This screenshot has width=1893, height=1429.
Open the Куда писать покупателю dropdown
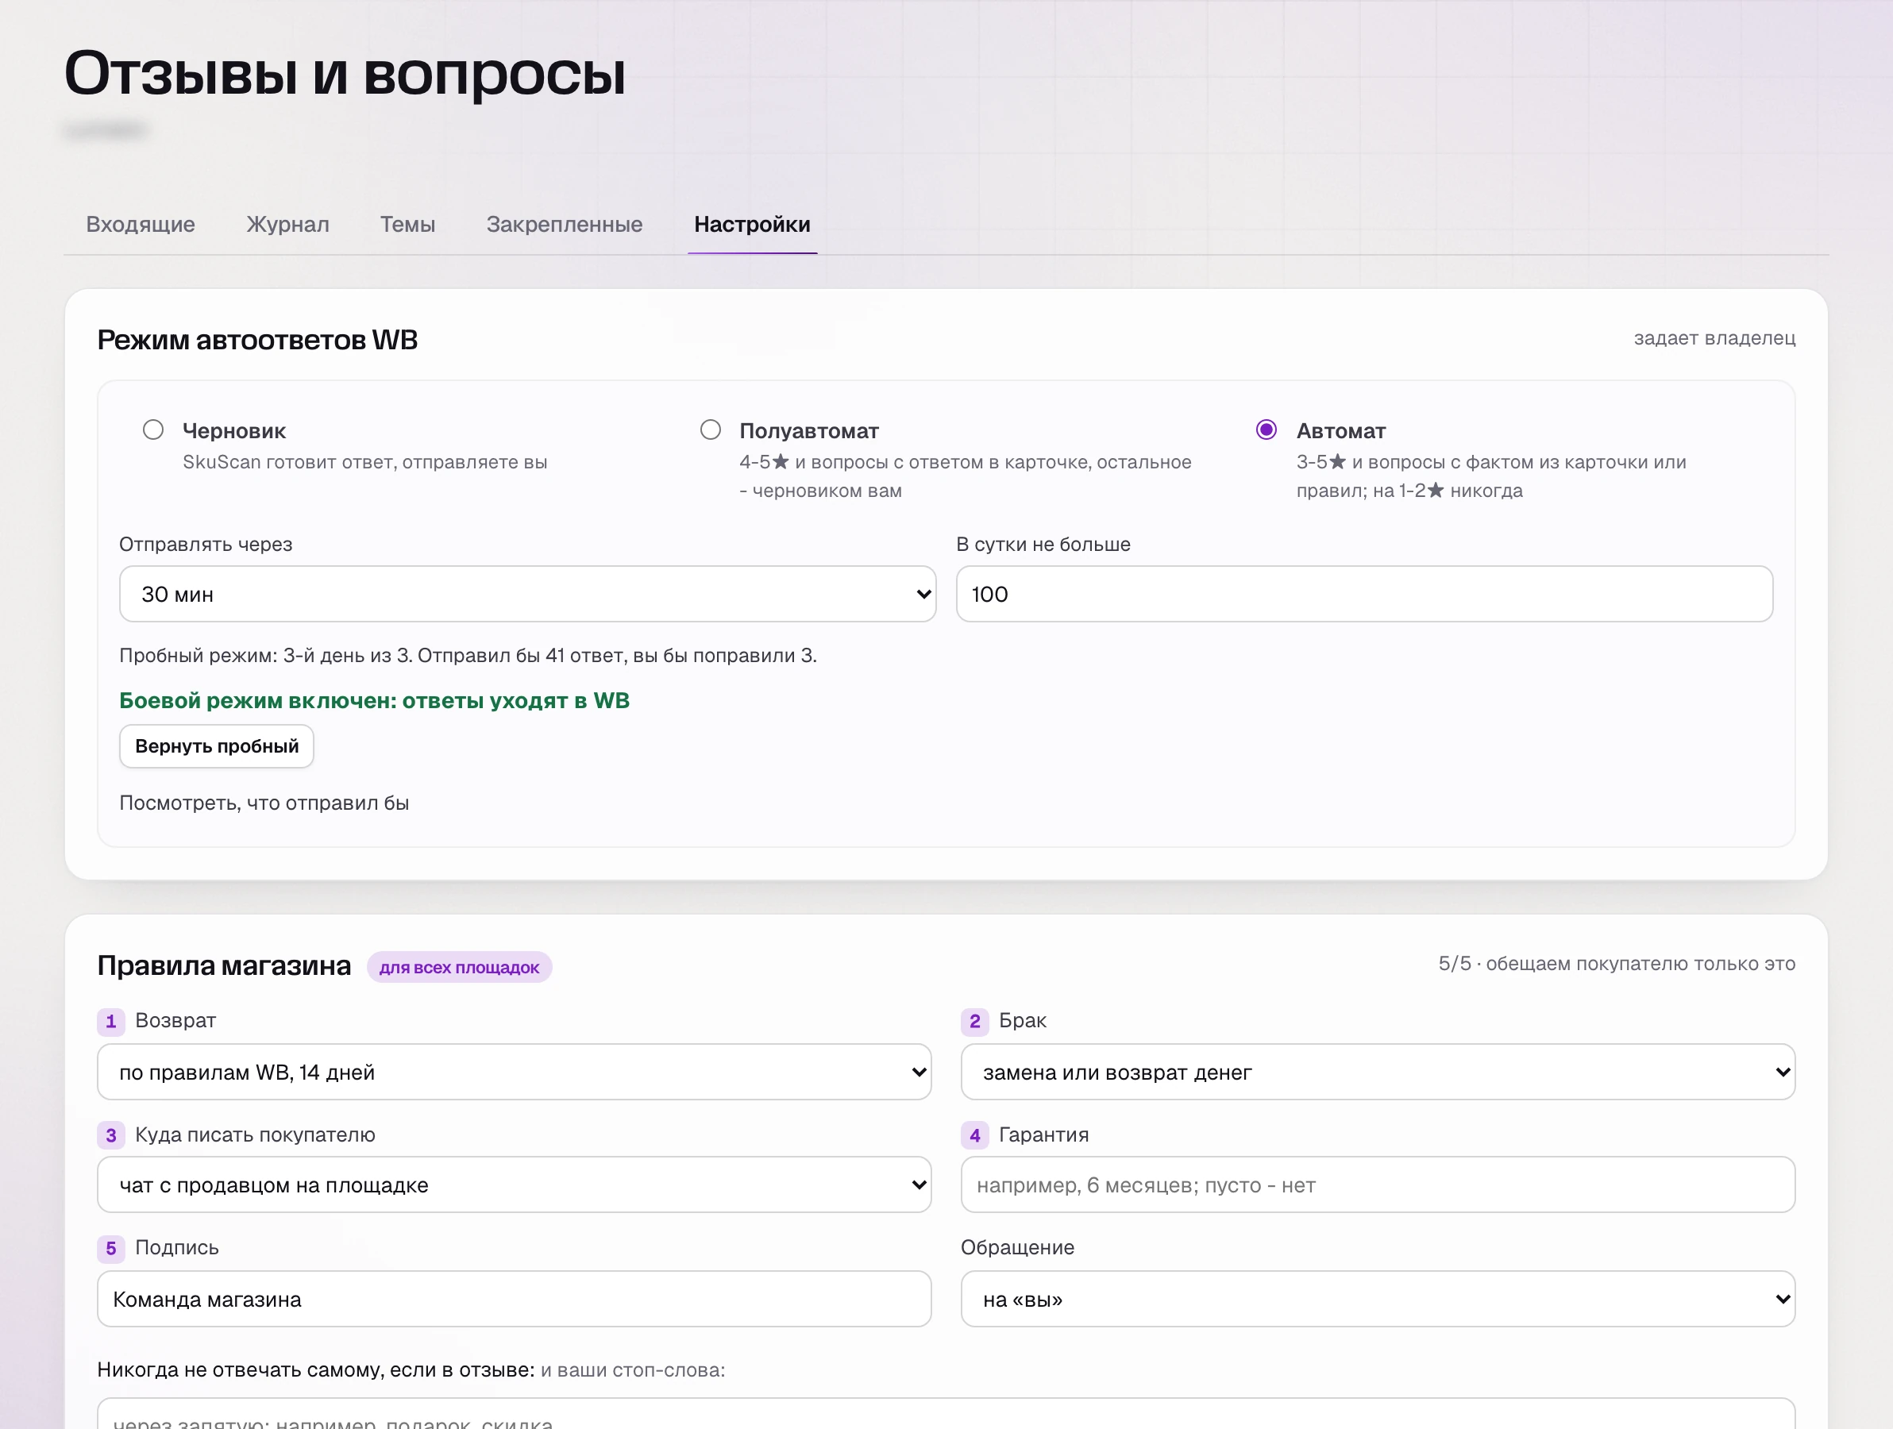click(515, 1184)
